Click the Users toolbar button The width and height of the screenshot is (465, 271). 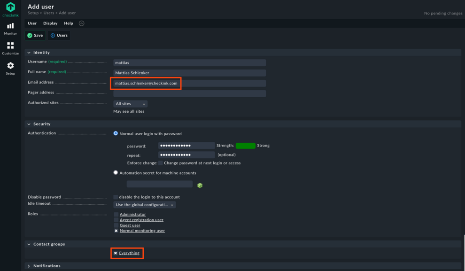58,35
